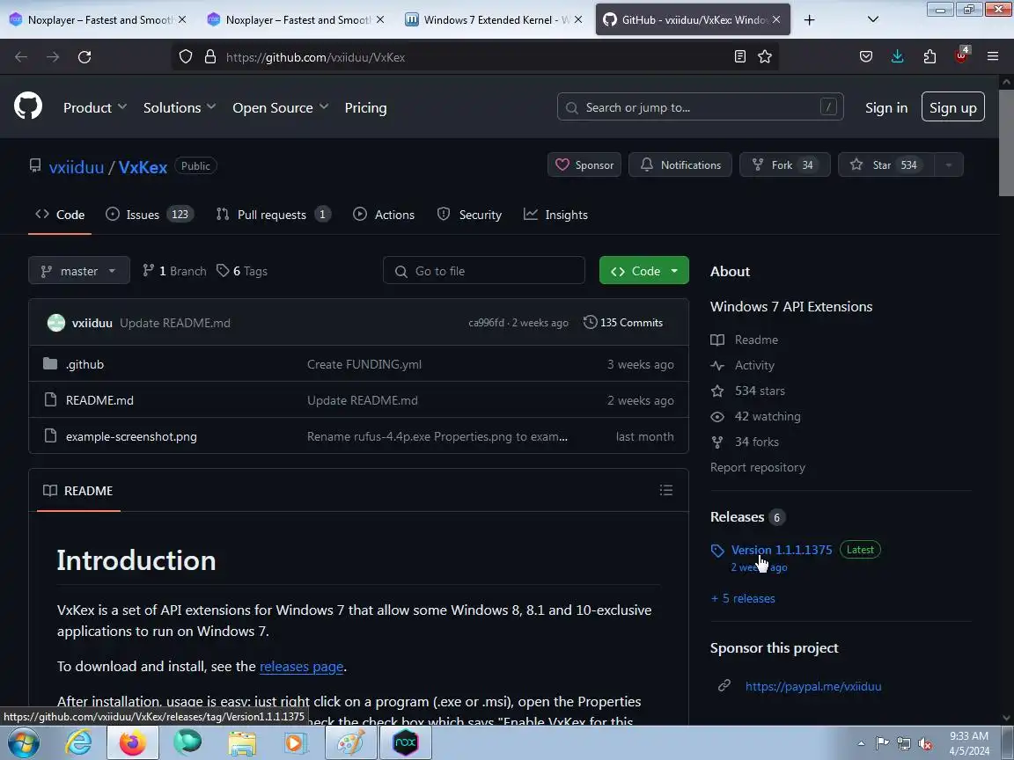The height and width of the screenshot is (760, 1014).
Task: Fork the repository
Action: [784, 164]
